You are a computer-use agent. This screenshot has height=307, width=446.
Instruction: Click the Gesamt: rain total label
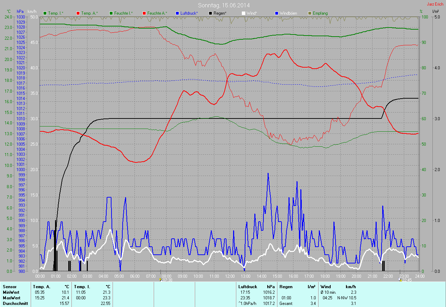[287, 304]
